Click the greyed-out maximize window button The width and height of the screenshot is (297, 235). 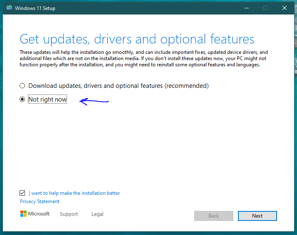265,8
